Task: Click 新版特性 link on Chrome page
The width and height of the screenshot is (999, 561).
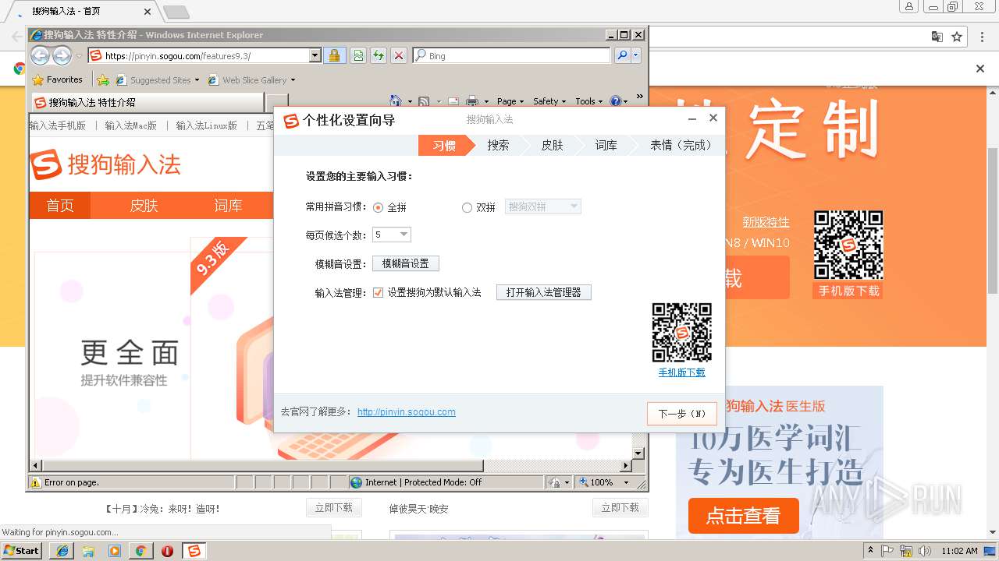Action: [766, 222]
